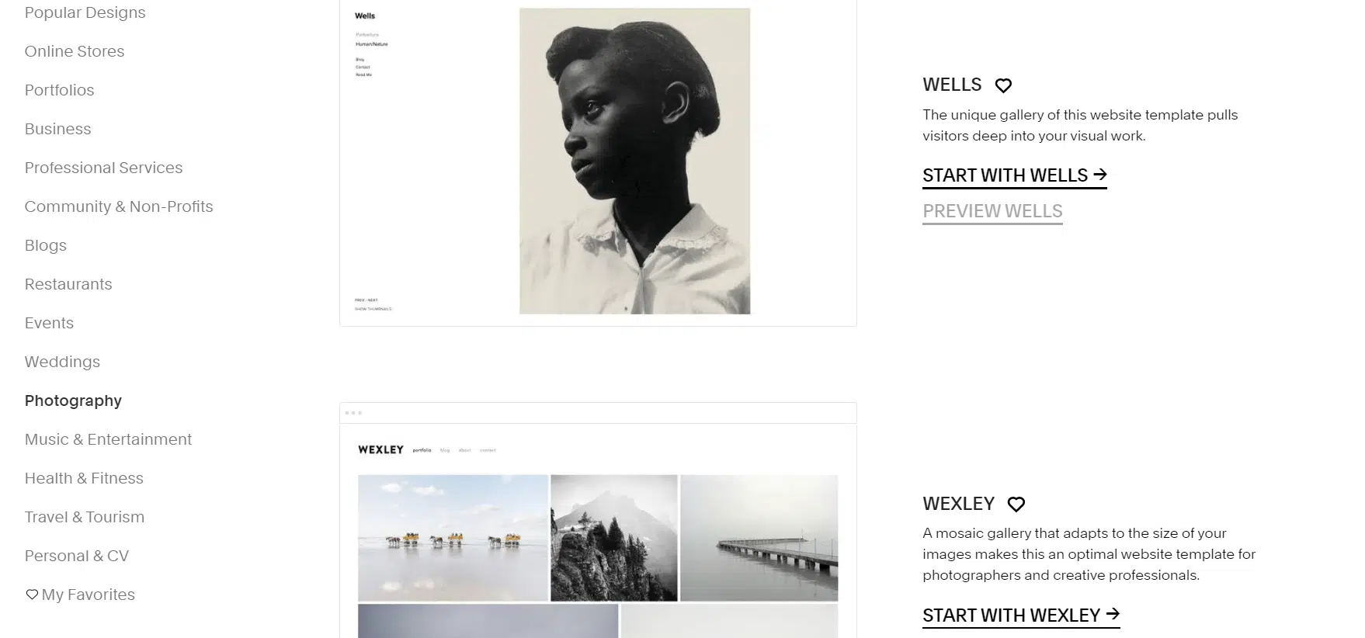This screenshot has width=1365, height=638.
Task: Click Start With Wells link
Action: [1014, 175]
